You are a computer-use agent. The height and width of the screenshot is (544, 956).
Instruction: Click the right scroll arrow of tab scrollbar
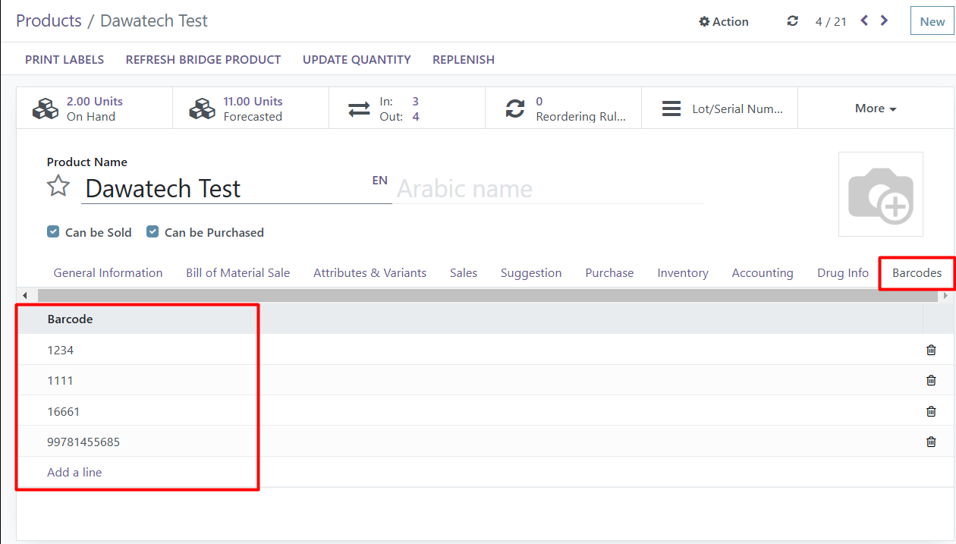(x=945, y=295)
